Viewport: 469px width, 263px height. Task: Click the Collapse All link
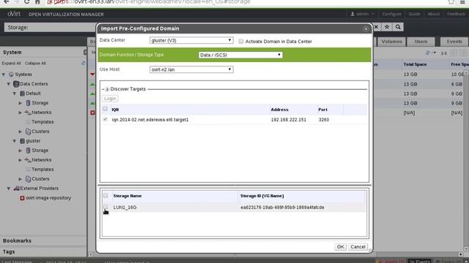coord(35,64)
